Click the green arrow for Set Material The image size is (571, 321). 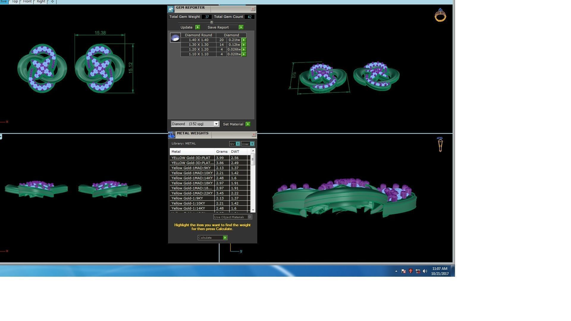(x=248, y=124)
